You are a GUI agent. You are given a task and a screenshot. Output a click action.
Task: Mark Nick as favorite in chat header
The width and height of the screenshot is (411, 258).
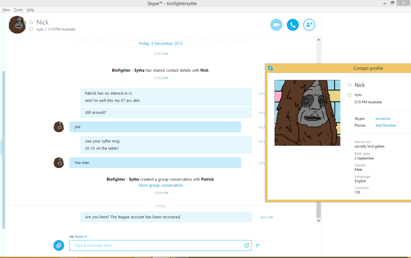tap(31, 22)
